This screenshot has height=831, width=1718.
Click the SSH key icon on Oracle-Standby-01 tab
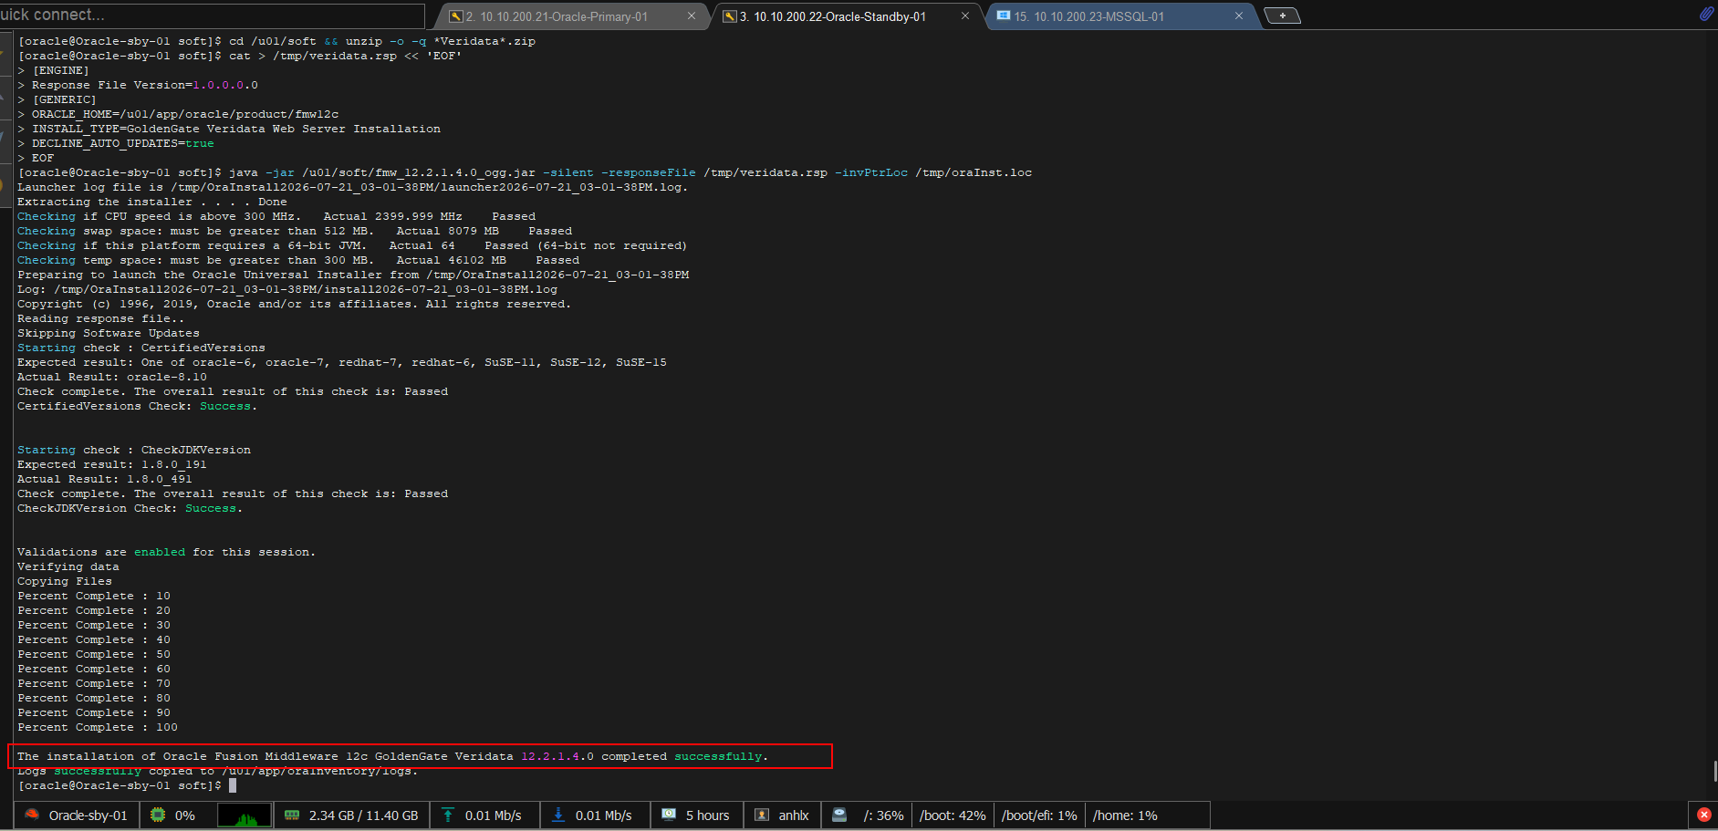730,16
